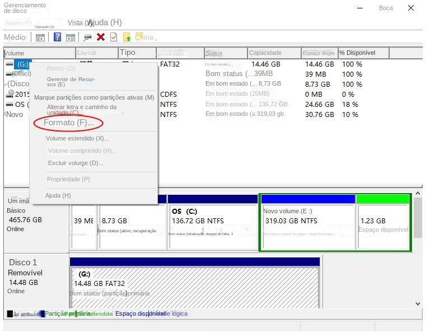
Task: Click the Bom status (...39MB status cell
Action: 239,74
